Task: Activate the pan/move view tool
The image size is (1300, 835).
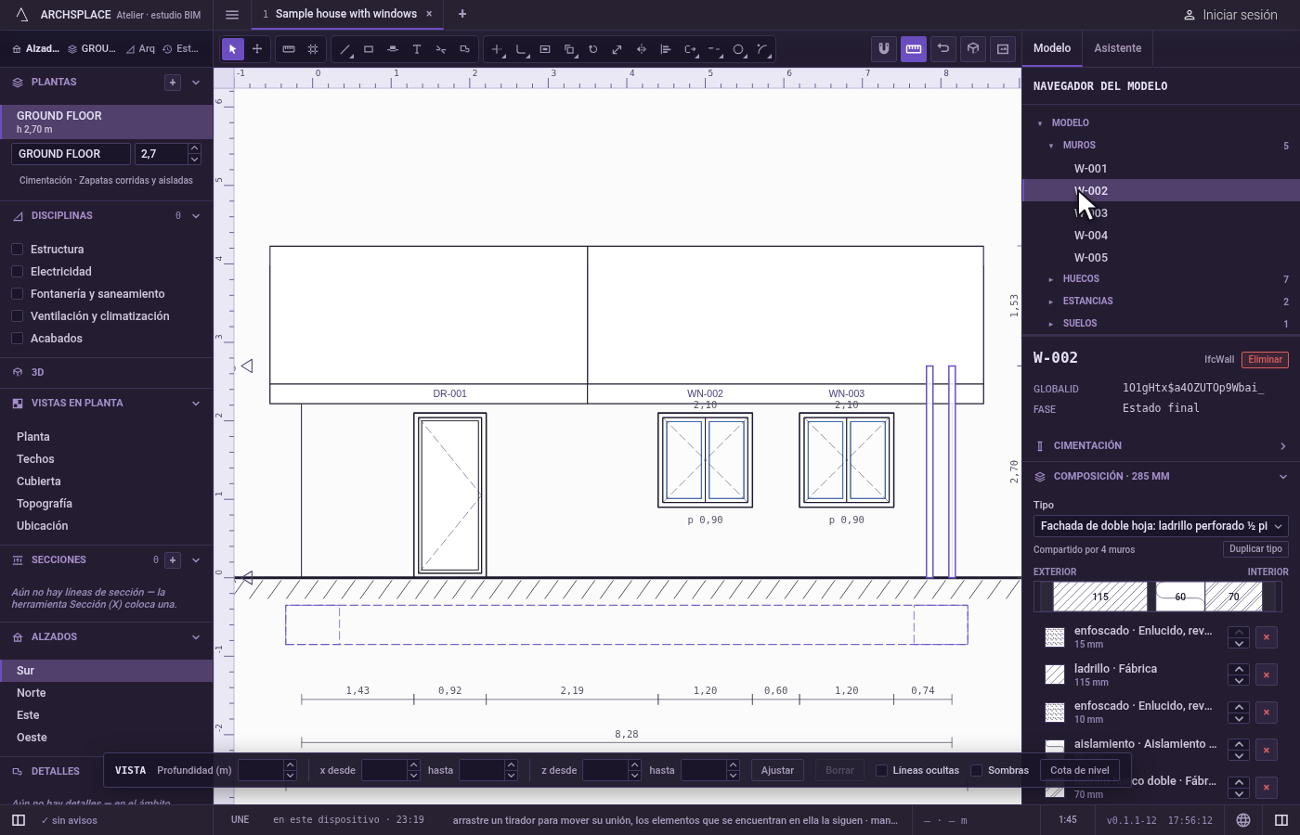Action: (x=257, y=49)
